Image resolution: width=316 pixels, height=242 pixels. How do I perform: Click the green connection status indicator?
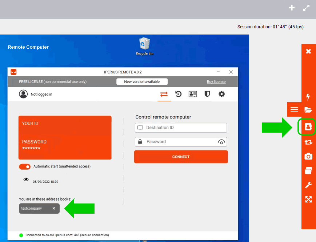point(21,235)
